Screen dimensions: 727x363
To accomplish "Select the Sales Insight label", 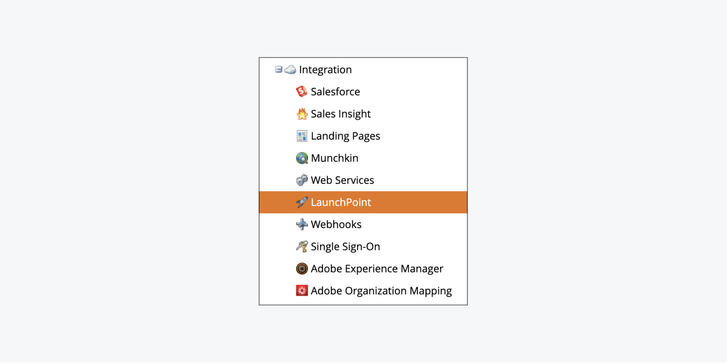I will coord(340,114).
